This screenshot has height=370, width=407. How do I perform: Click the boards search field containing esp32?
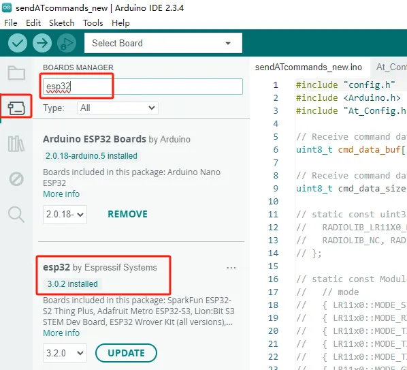tap(143, 87)
